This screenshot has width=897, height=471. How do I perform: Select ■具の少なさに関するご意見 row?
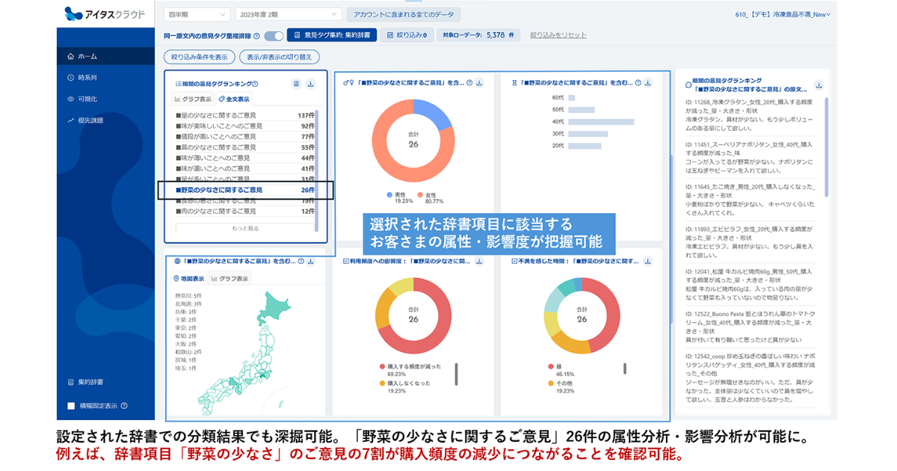245,147
